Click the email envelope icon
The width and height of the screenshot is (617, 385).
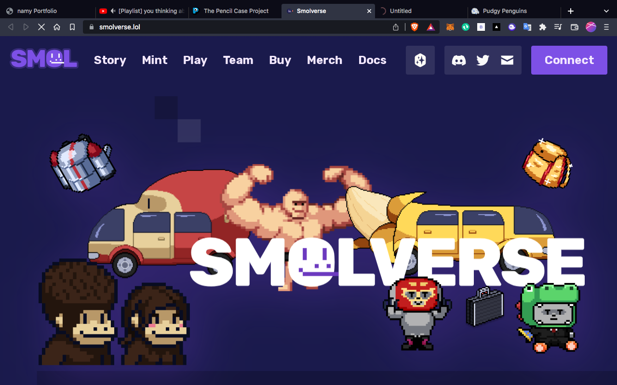(x=507, y=60)
